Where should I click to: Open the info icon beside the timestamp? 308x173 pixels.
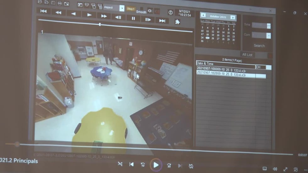point(170,13)
